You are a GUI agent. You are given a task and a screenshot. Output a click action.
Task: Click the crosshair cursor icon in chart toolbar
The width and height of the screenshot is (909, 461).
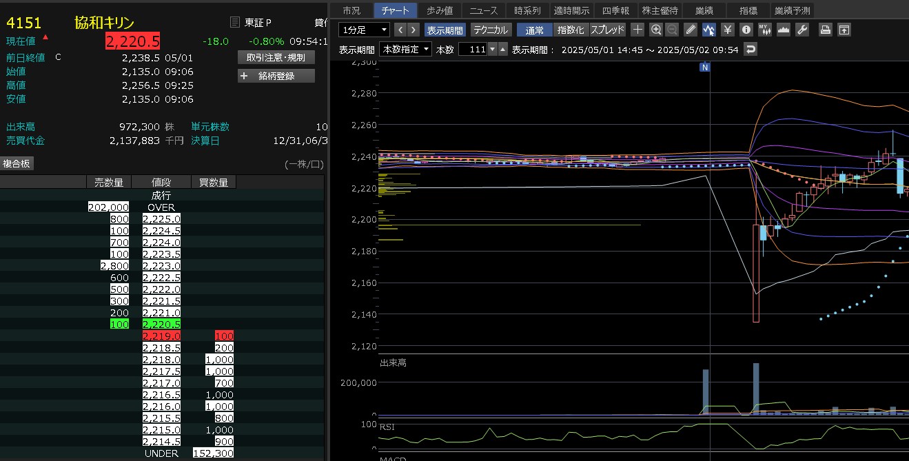[x=637, y=30]
